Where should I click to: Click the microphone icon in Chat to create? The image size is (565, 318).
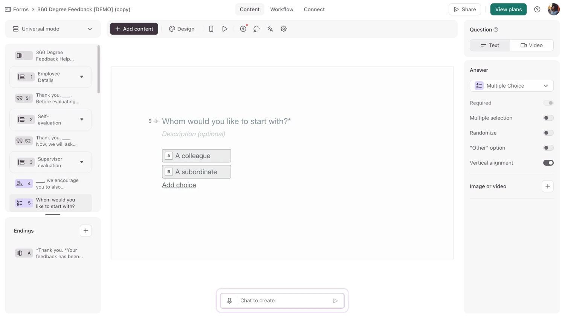coord(229,300)
